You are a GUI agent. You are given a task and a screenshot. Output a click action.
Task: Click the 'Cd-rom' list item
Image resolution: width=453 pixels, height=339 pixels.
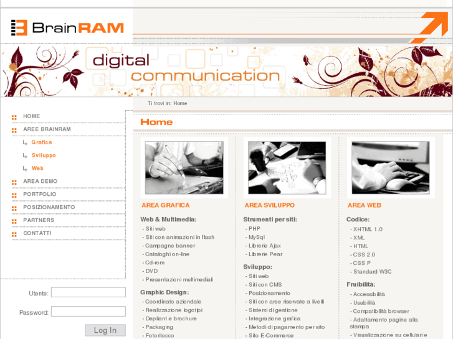153,262
